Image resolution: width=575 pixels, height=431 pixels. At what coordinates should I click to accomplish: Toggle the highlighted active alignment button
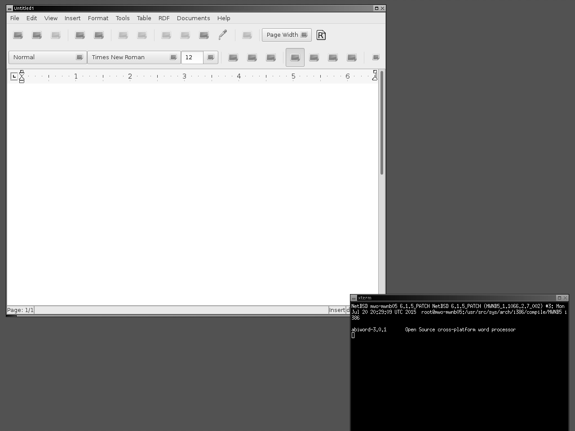pos(295,57)
